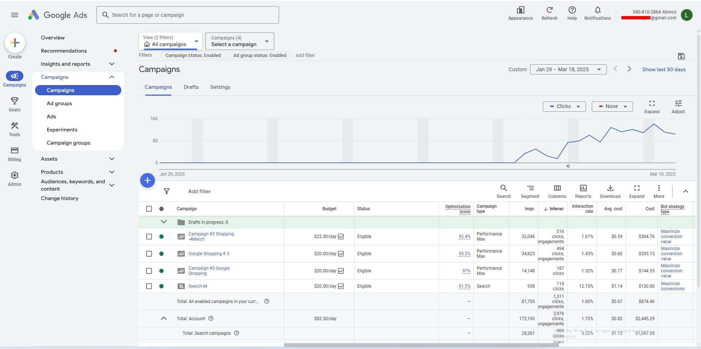Search within the campaigns table
The height and width of the screenshot is (349, 701).
tap(503, 191)
